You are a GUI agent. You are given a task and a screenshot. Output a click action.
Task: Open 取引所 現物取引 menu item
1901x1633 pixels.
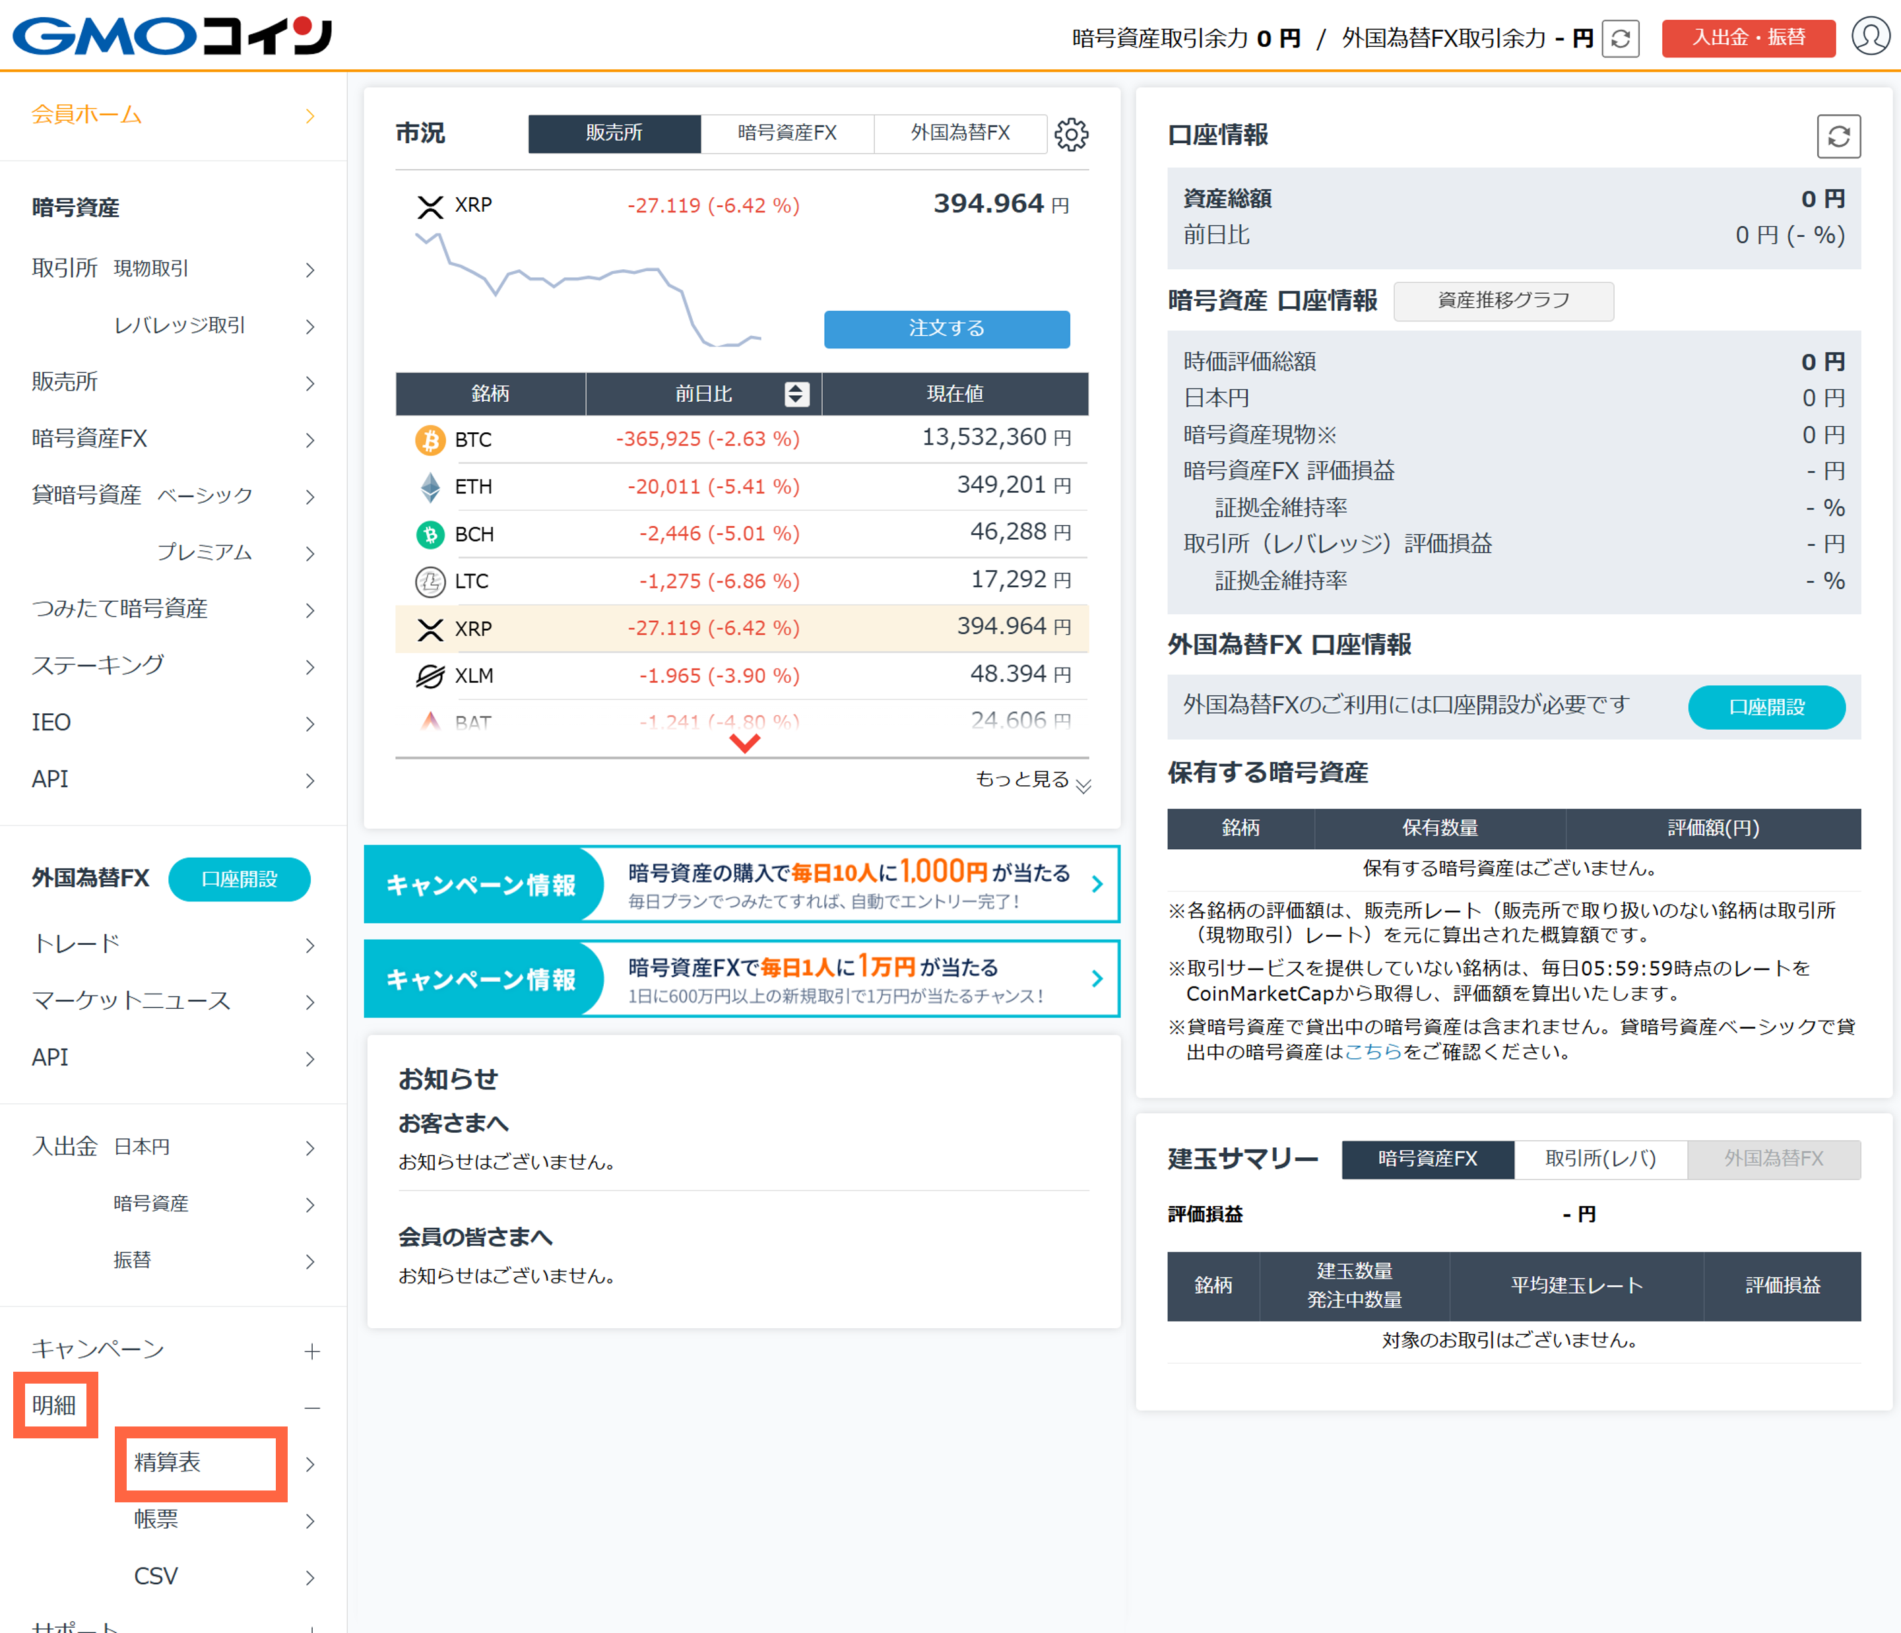(174, 269)
